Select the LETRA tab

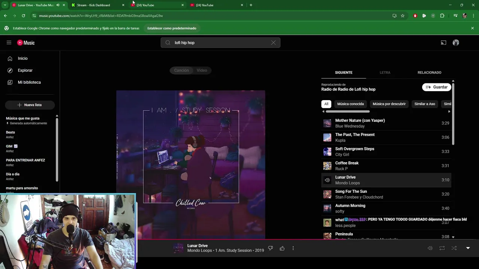pos(385,72)
